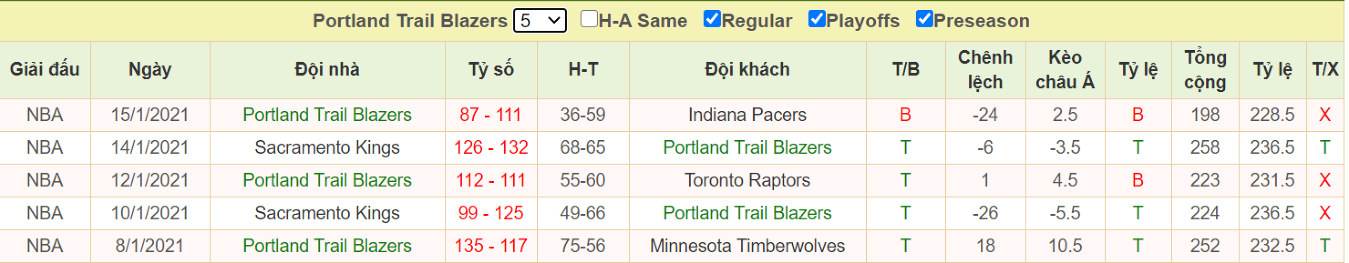Screen dimensions: 1349x263
Task: Open the match count dropdown showing 5
Action: pyautogui.click(x=540, y=21)
